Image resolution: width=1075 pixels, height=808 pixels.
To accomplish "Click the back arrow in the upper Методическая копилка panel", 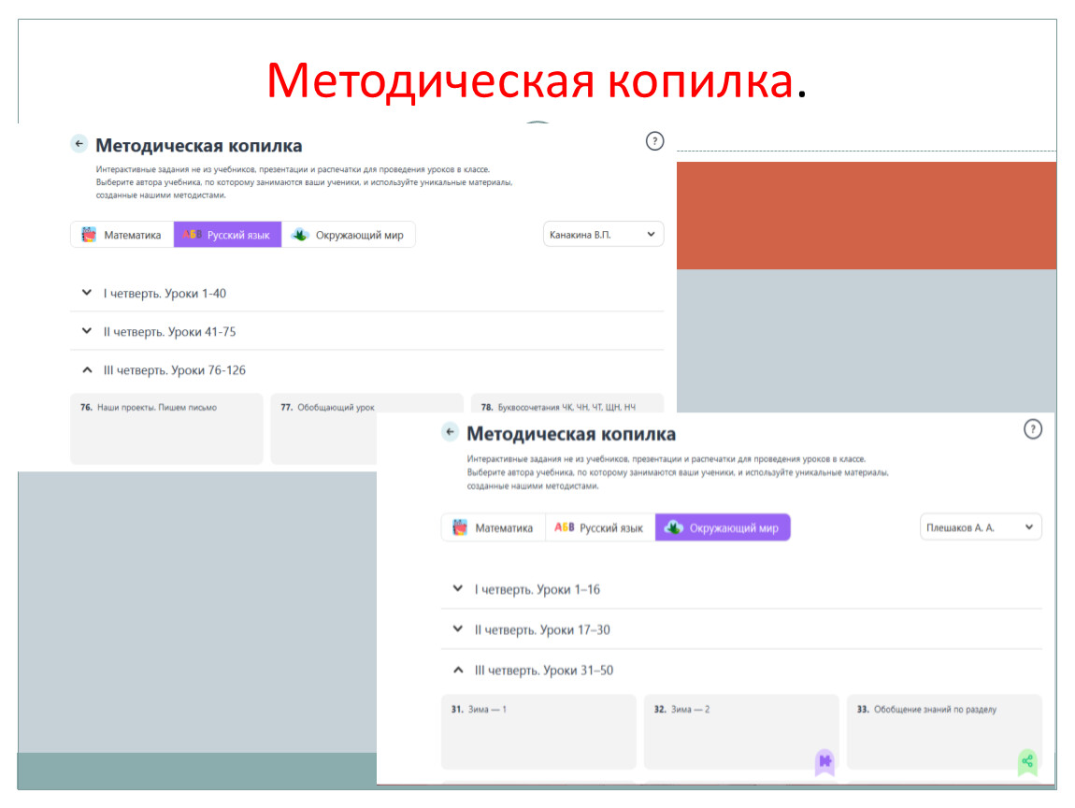I will coord(79,144).
